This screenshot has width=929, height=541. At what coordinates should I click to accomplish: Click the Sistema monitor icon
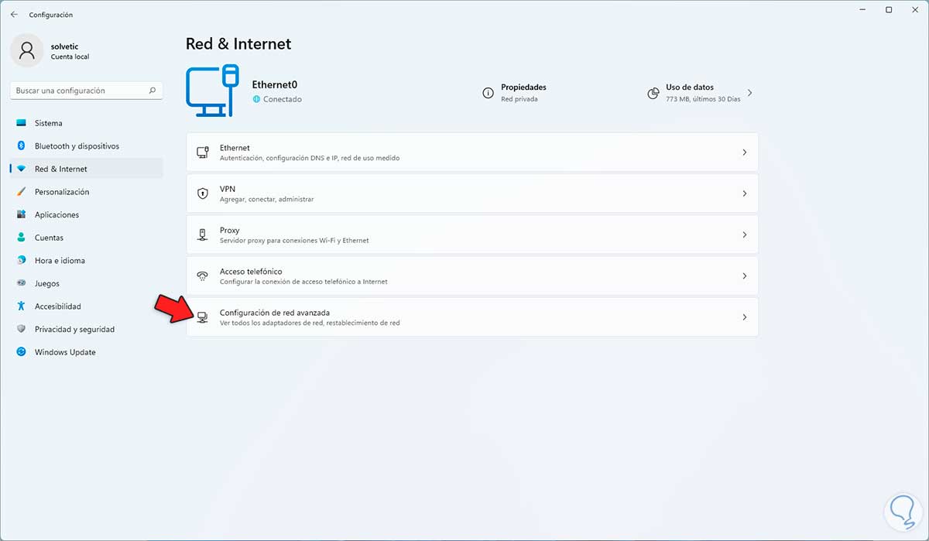click(21, 123)
